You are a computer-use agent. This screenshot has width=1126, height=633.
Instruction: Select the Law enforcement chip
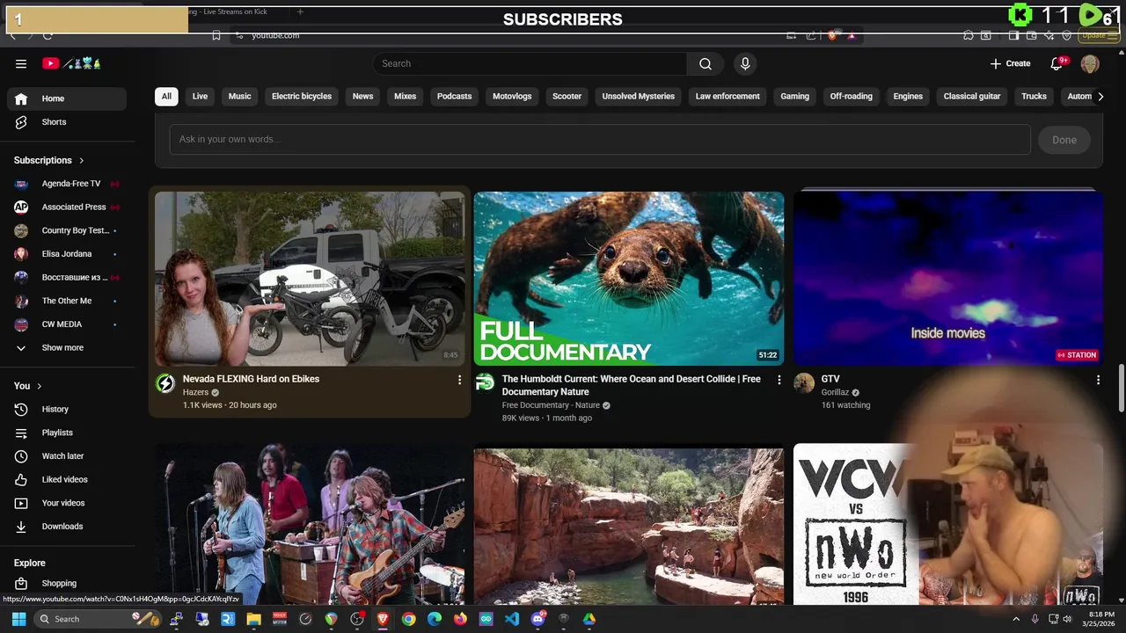pyautogui.click(x=728, y=97)
